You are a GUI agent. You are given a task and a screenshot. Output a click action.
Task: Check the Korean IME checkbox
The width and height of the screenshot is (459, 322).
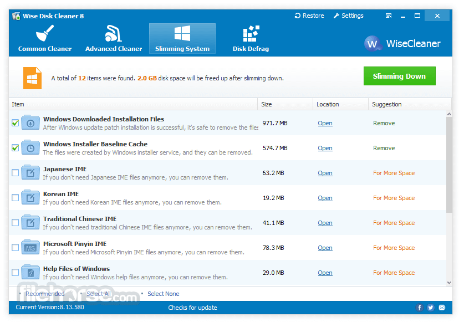[x=15, y=198]
